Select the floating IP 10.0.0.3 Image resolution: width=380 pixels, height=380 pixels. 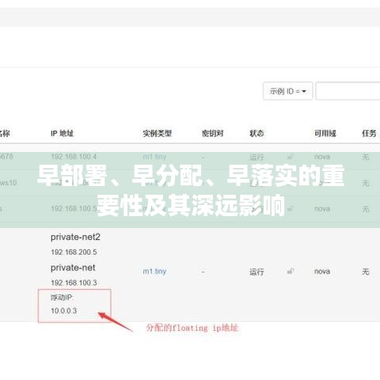(x=64, y=311)
